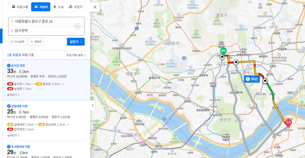This screenshot has width=305, height=158.
Task: Click the 효창공원앞역 station marker
Action: click(203, 107)
